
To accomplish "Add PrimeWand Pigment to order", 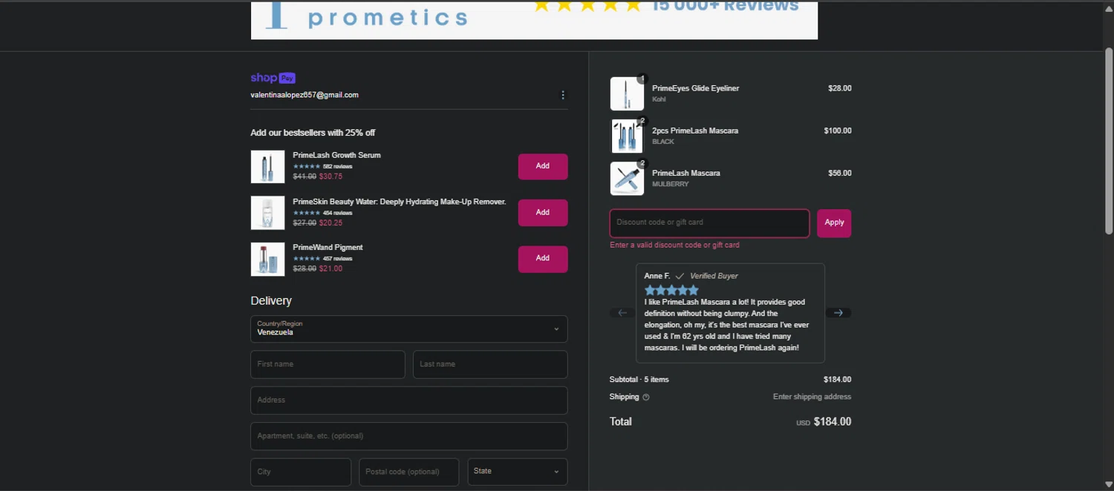I will click(x=543, y=259).
